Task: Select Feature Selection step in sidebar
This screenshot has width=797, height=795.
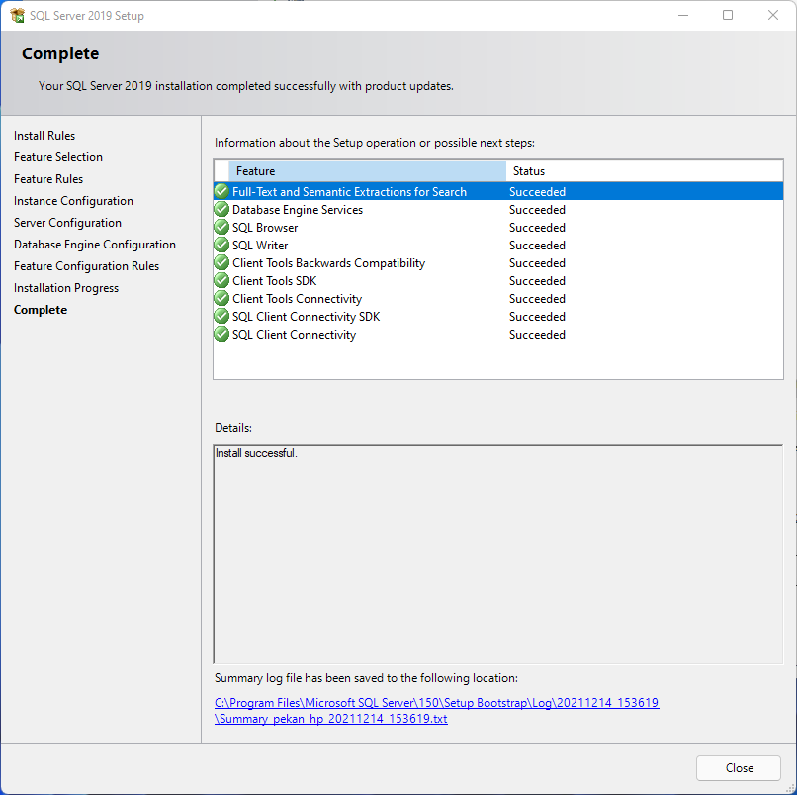Action: pos(58,157)
